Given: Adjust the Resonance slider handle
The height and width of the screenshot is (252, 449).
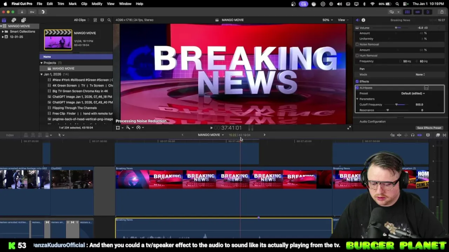Looking at the screenshot, I should coord(388,110).
